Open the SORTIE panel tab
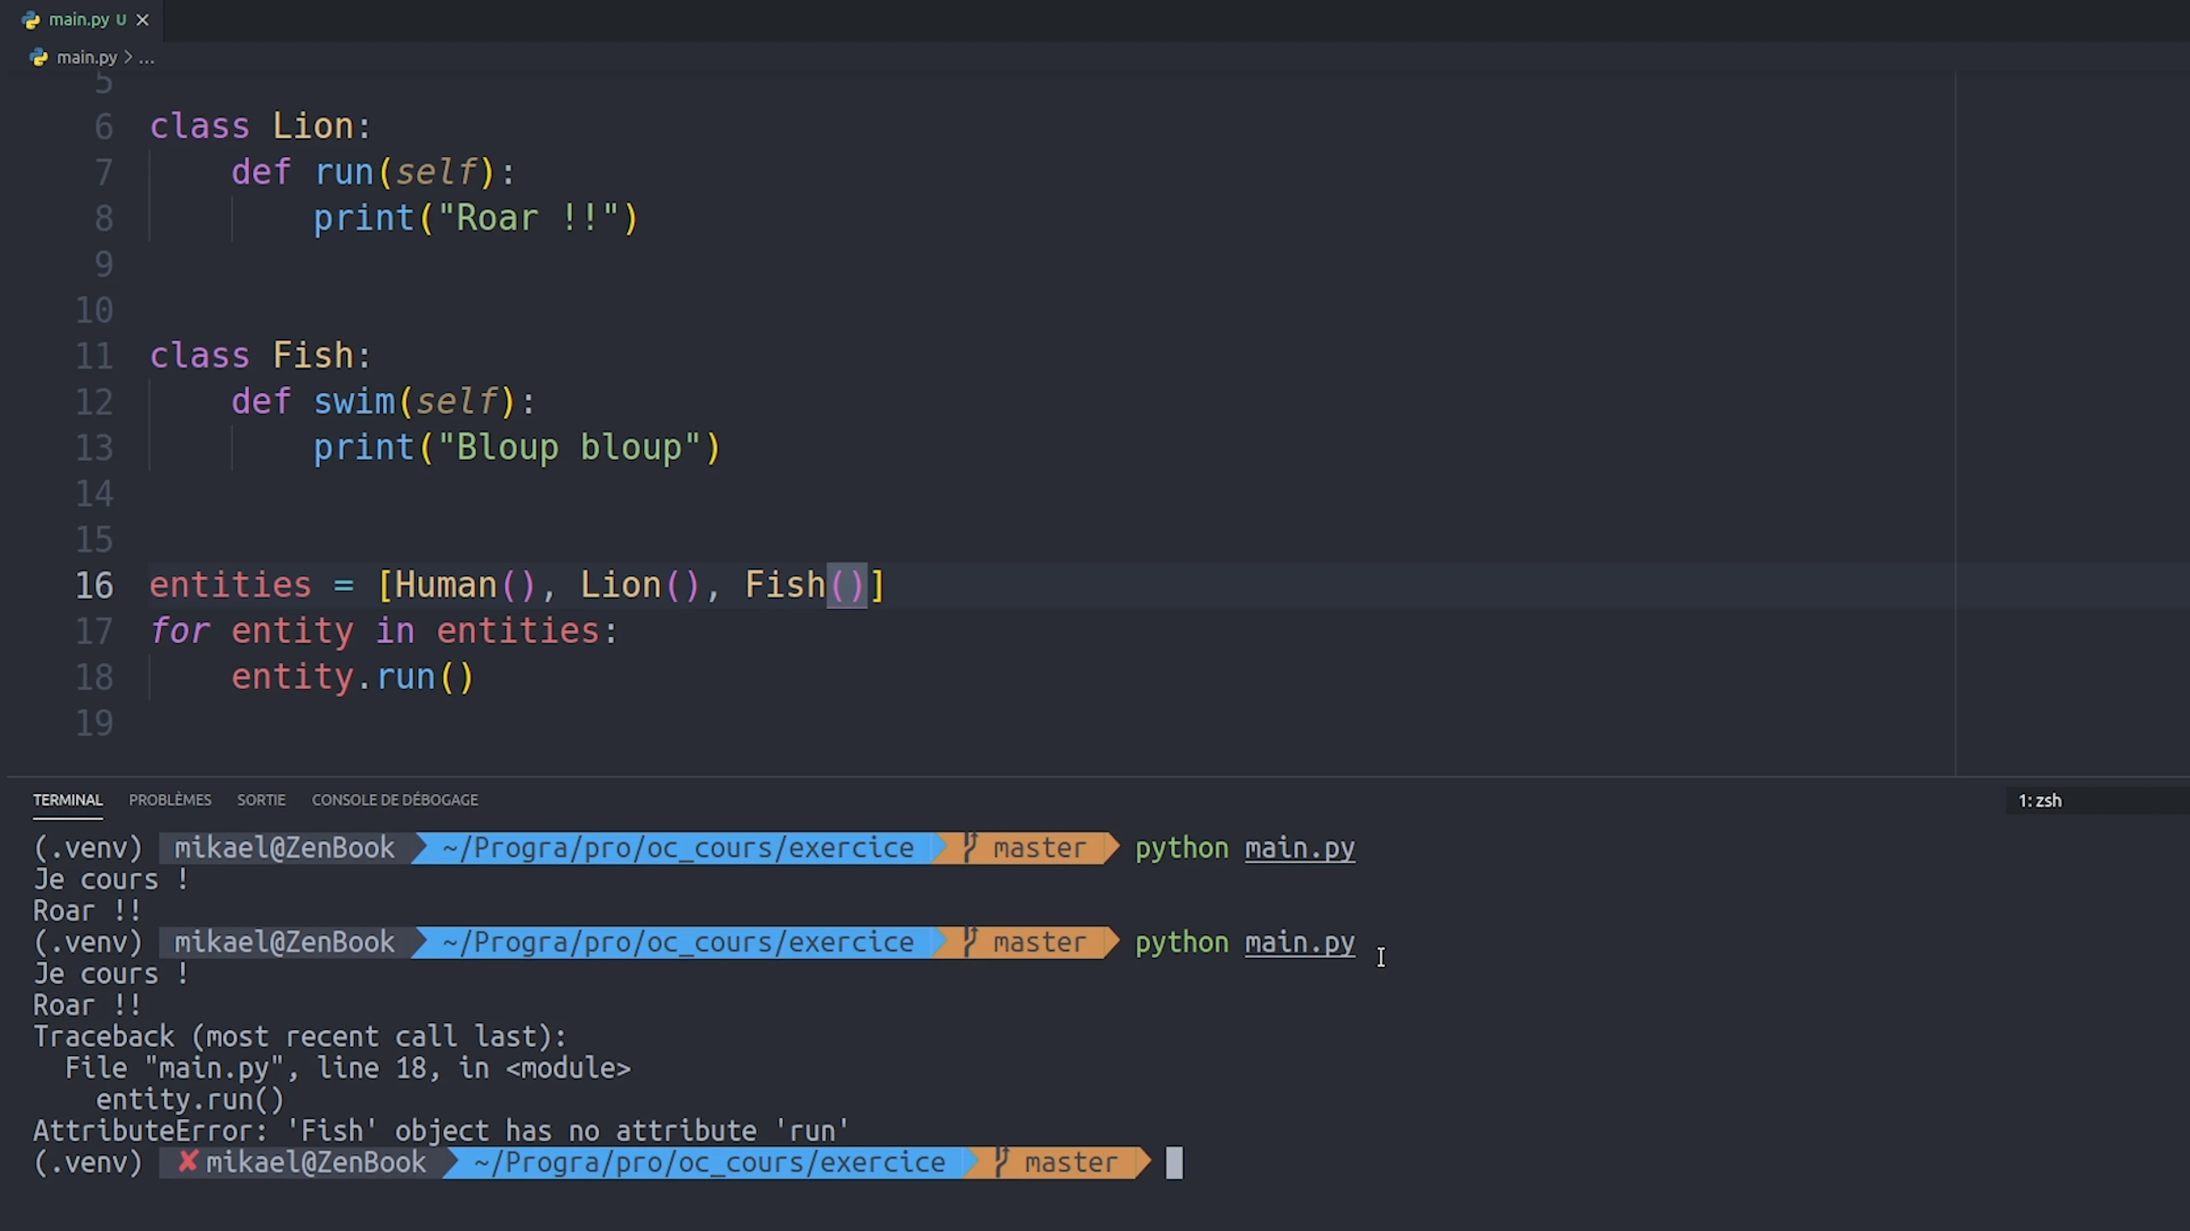This screenshot has width=2190, height=1231. click(261, 800)
